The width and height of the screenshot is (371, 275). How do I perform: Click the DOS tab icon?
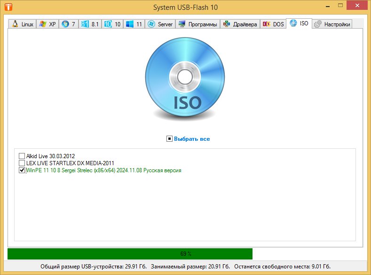coord(266,24)
